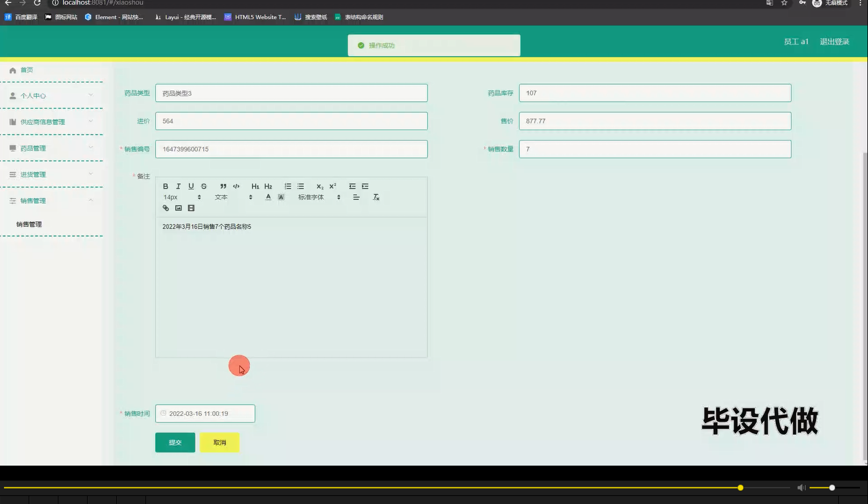Focus the 销售数量 input field

pyautogui.click(x=655, y=149)
